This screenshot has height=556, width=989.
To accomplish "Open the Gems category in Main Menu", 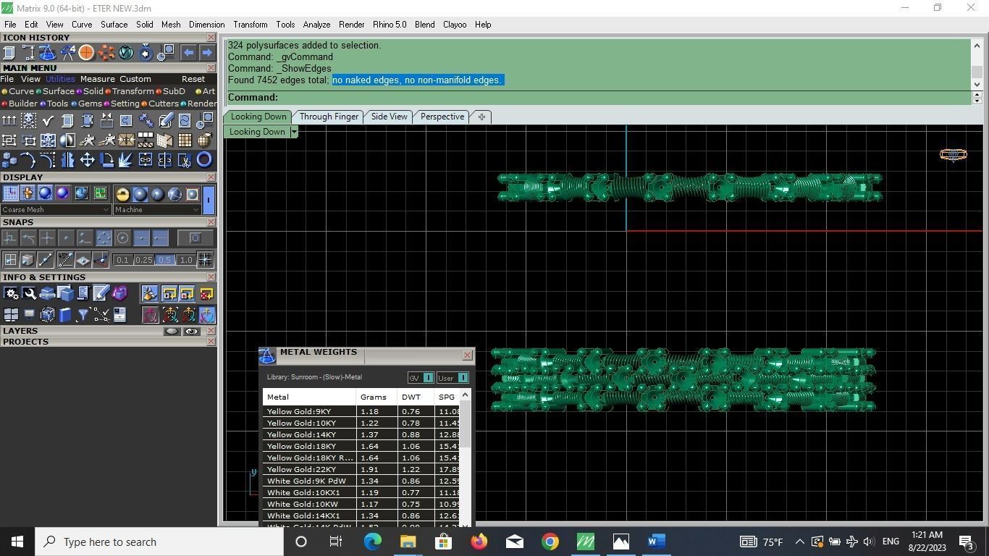I will tap(86, 104).
